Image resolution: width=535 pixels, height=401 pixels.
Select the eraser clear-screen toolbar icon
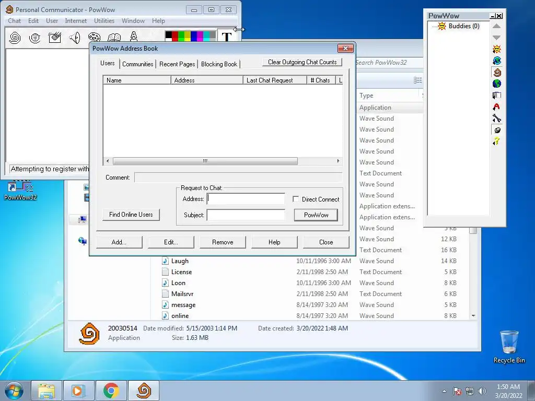tap(54, 37)
